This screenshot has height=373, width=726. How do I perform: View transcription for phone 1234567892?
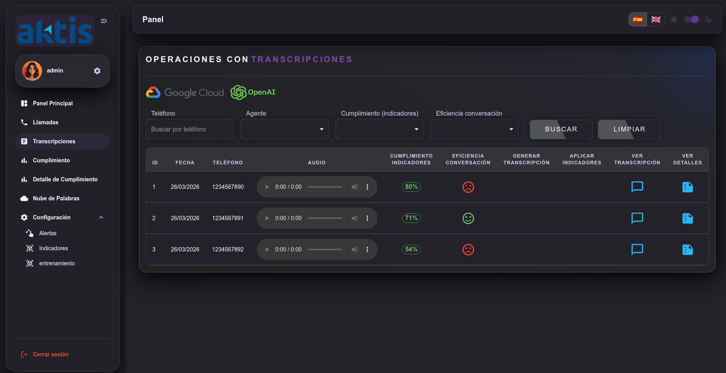637,249
